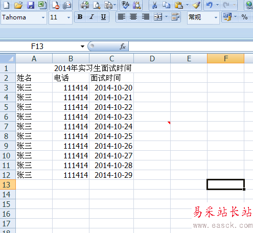Image resolution: width=253 pixels, height=233 pixels.
Task: Open the 常规 number format dropdown
Action: [x=216, y=17]
